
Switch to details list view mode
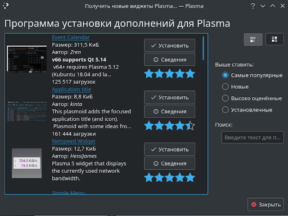[253, 39]
